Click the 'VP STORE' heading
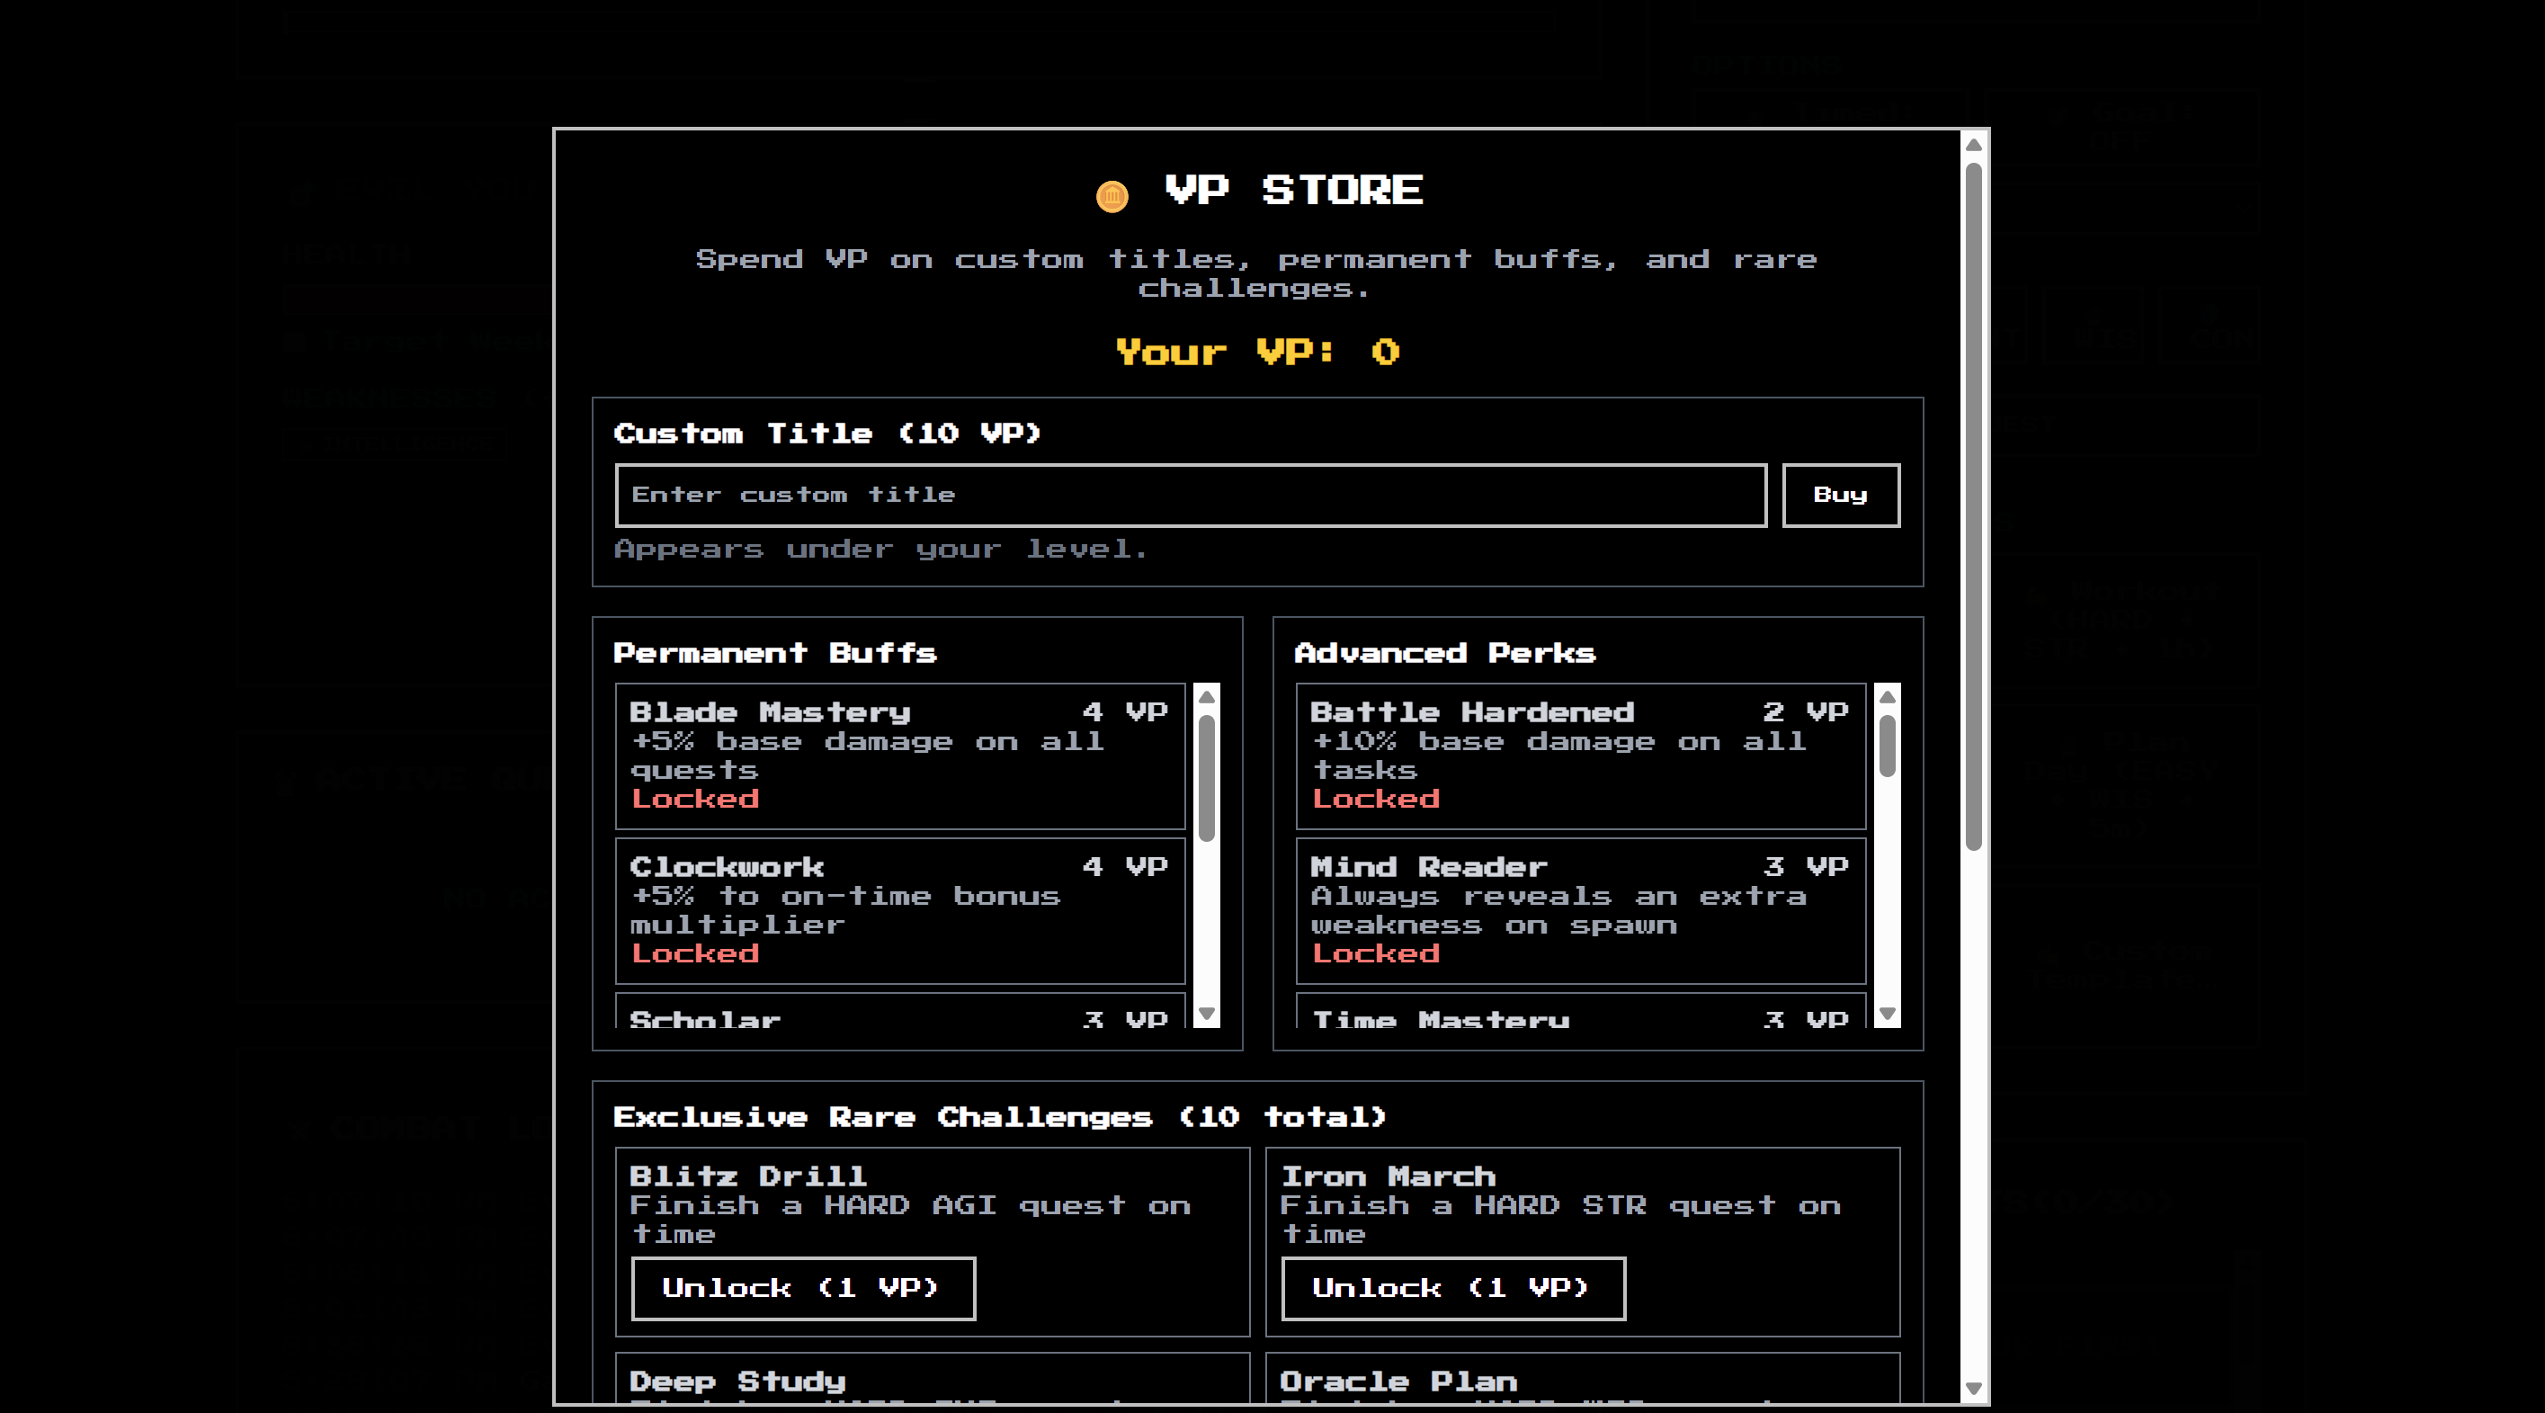Screen dimensions: 2545x1413 [x=1293, y=190]
